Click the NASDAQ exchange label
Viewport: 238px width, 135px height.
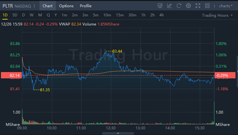[x=23, y=6]
